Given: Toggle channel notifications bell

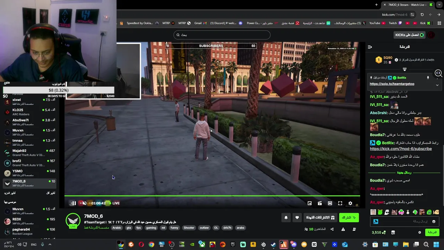Looking at the screenshot, I should 286,217.
